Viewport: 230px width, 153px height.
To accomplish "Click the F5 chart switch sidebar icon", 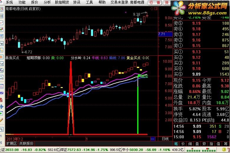I will coord(1,129).
